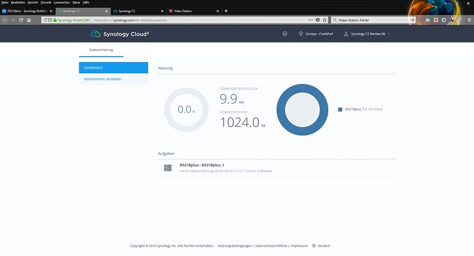Image resolution: width=474 pixels, height=256 pixels.
Task: Click the Letzte Datensicherung timestamp line
Action: point(226,171)
